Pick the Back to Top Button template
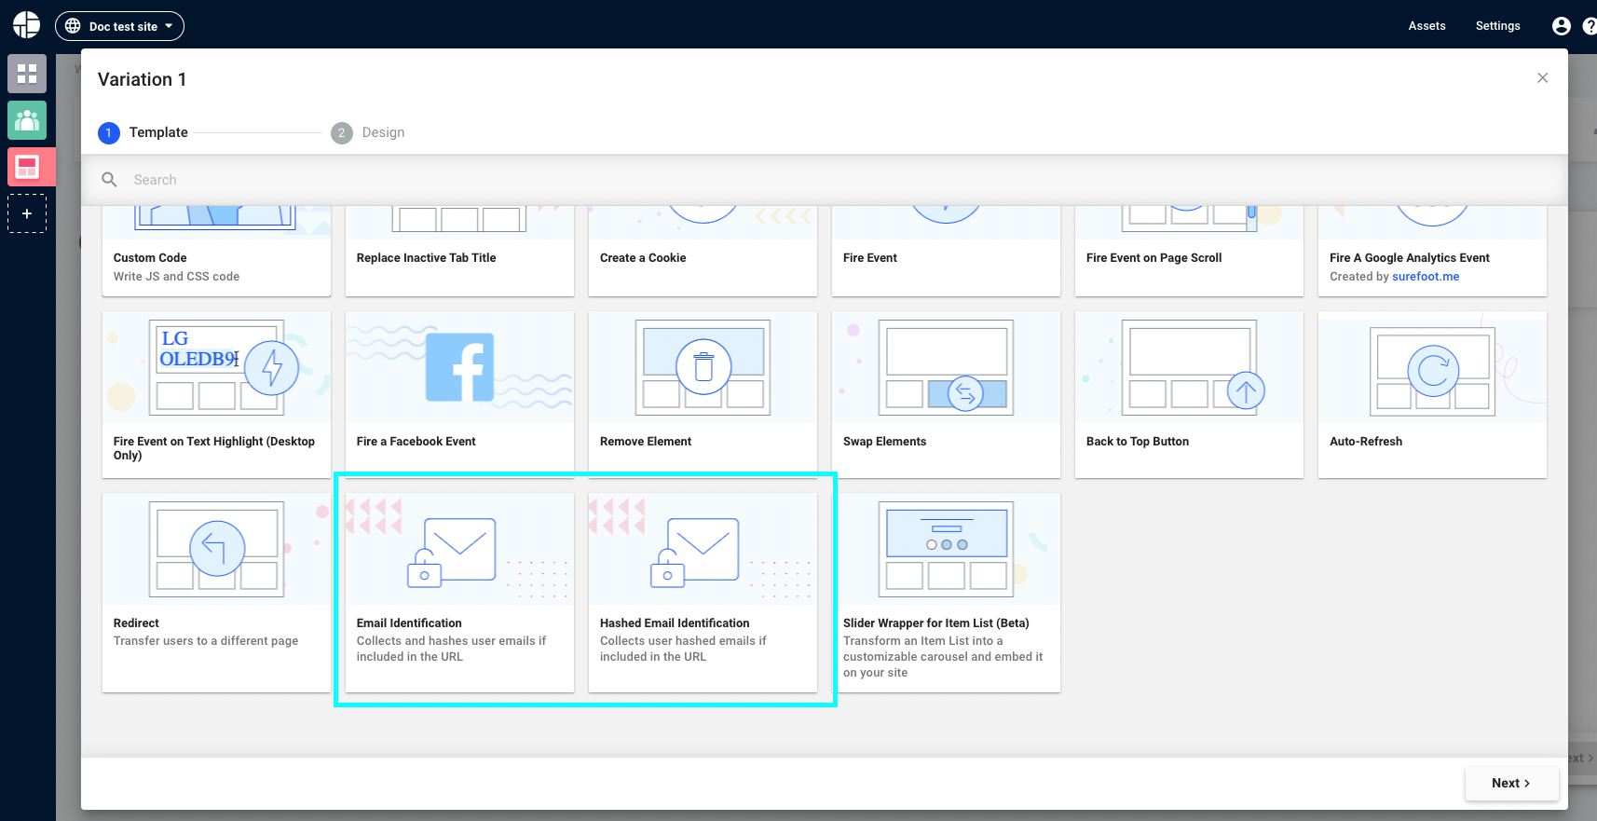This screenshot has width=1597, height=821. coord(1189,394)
